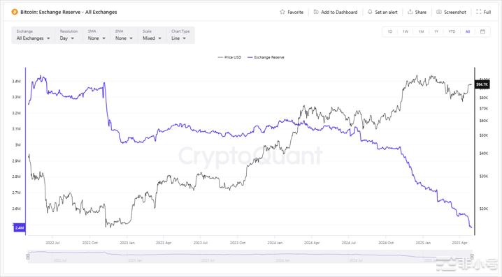Screen dimensions: 502x277
Task: Click the Set an alert bell icon
Action: (x=370, y=12)
